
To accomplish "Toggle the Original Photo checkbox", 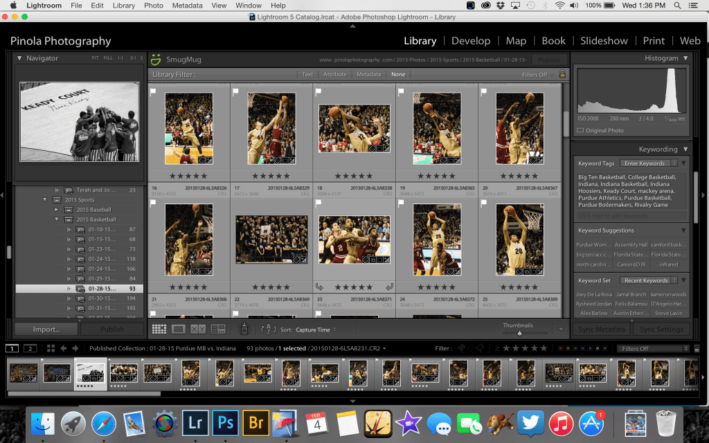I will [581, 130].
